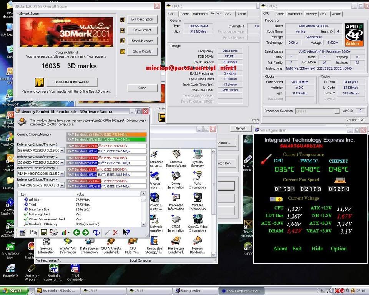
Task: Click Sandra module list vertical scrollbar
Action: pyautogui.click(x=213, y=203)
